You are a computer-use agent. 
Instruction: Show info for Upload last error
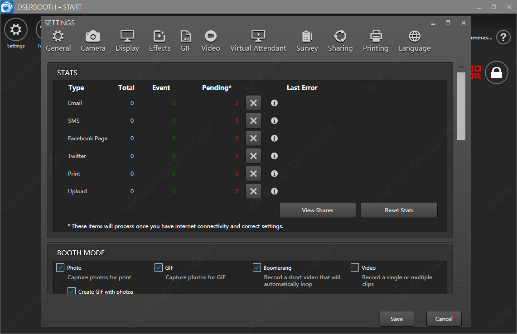[x=274, y=191]
